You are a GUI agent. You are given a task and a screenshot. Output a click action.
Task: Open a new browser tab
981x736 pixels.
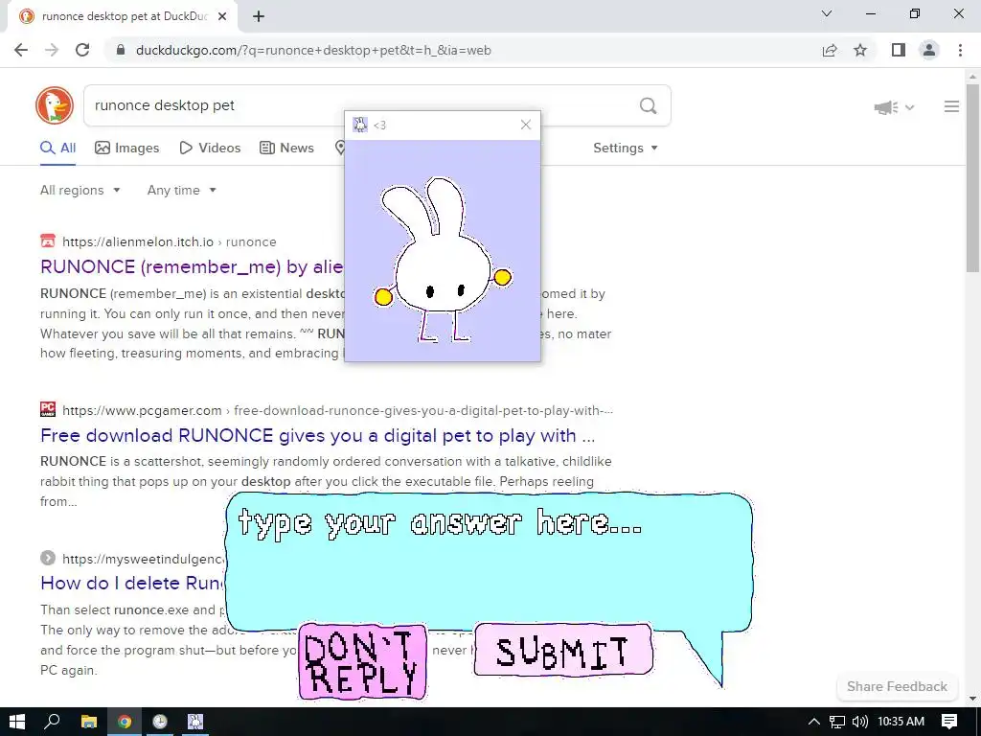coord(259,16)
